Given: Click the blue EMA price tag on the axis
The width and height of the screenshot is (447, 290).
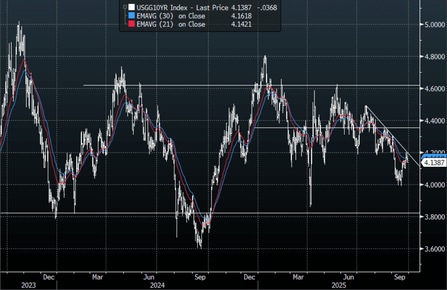Looking at the screenshot, I should (434, 156).
